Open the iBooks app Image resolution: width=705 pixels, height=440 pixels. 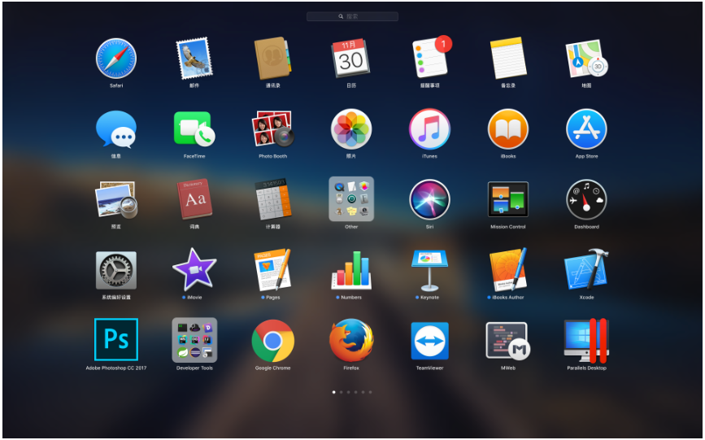coord(508,129)
